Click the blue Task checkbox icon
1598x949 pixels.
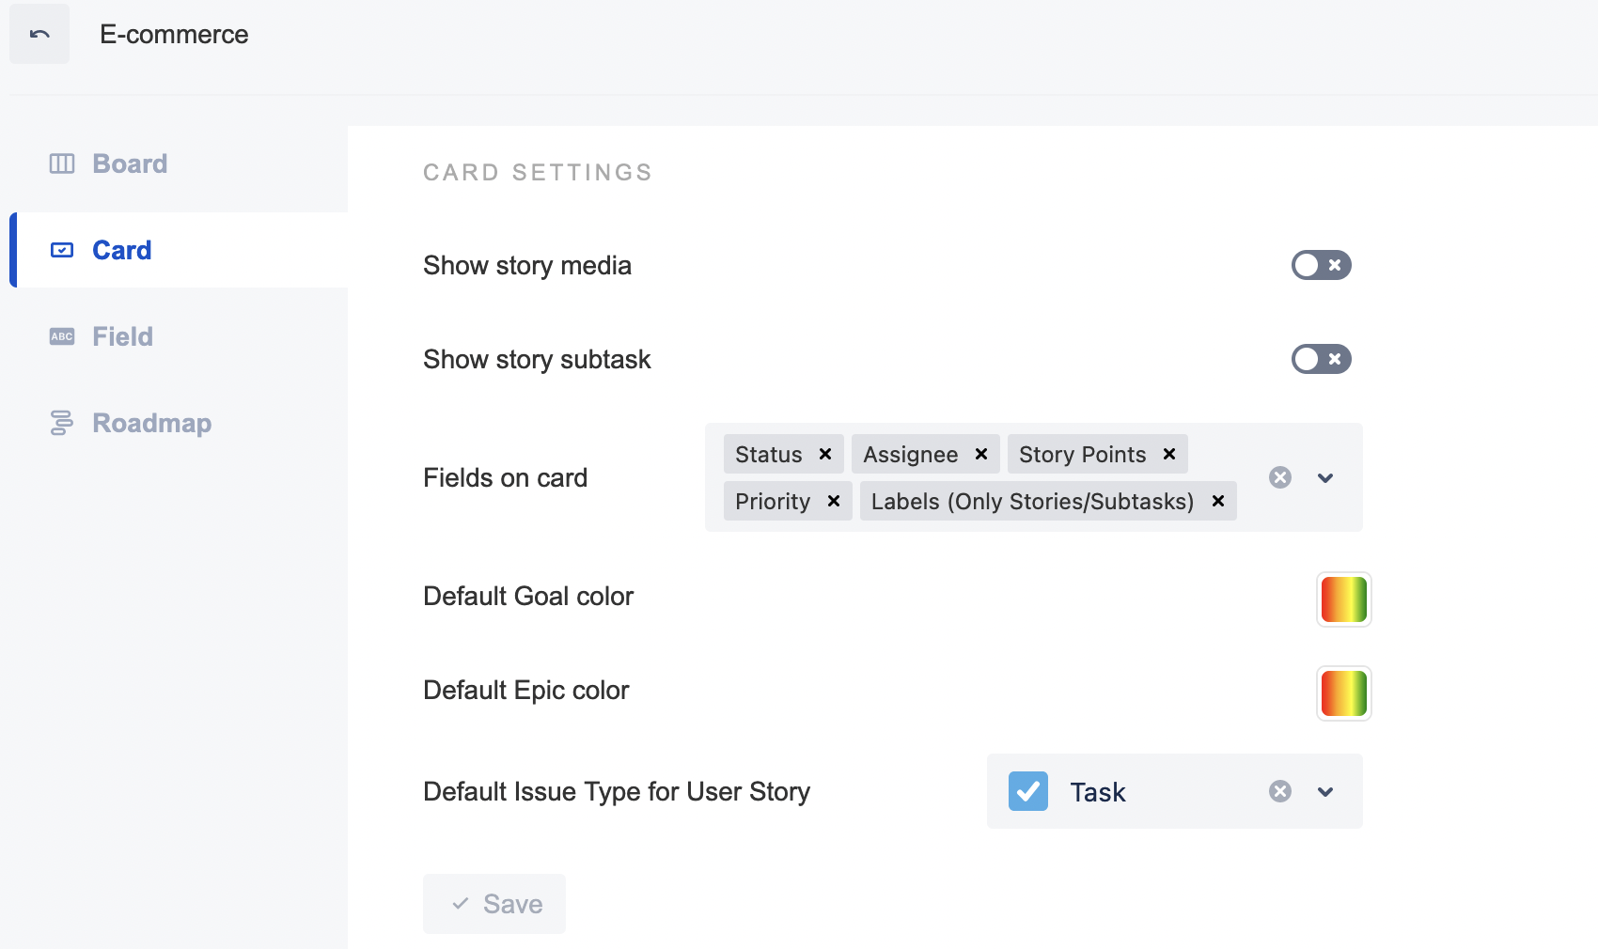point(1028,791)
